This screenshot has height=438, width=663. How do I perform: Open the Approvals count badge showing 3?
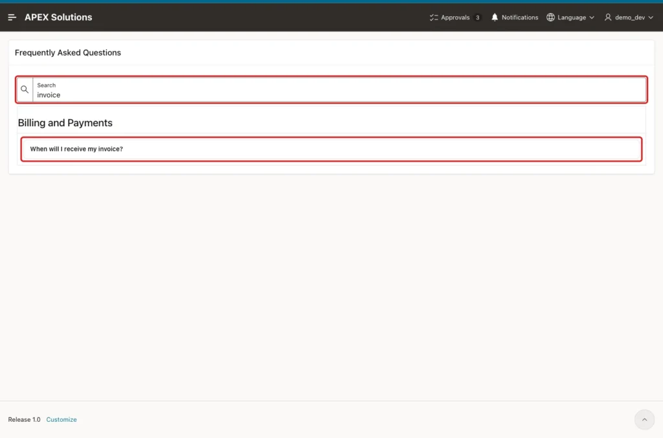click(x=477, y=17)
